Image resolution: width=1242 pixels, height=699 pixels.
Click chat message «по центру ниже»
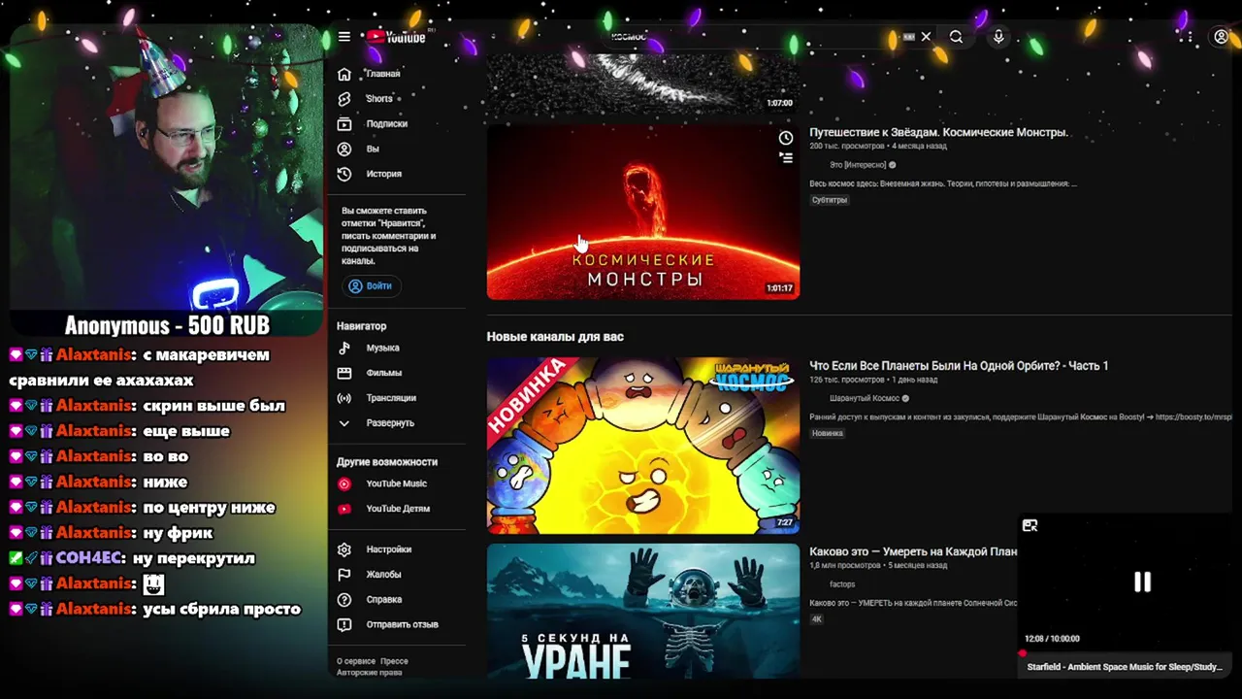pyautogui.click(x=209, y=508)
